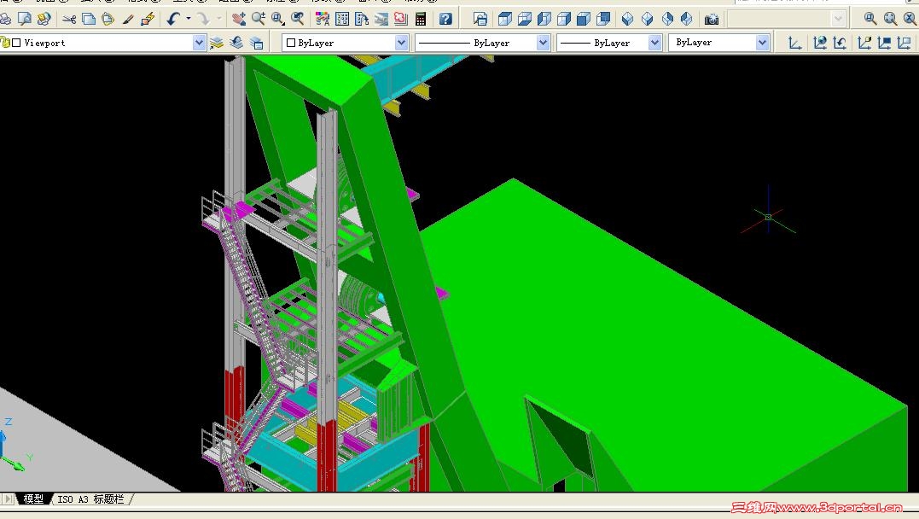Select the Match Properties brush tool
919x519 pixels.
coord(128,20)
